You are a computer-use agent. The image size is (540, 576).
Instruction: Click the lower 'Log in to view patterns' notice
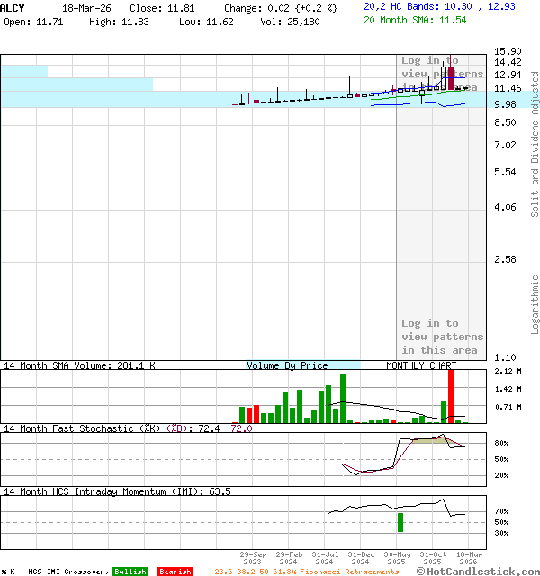click(442, 337)
